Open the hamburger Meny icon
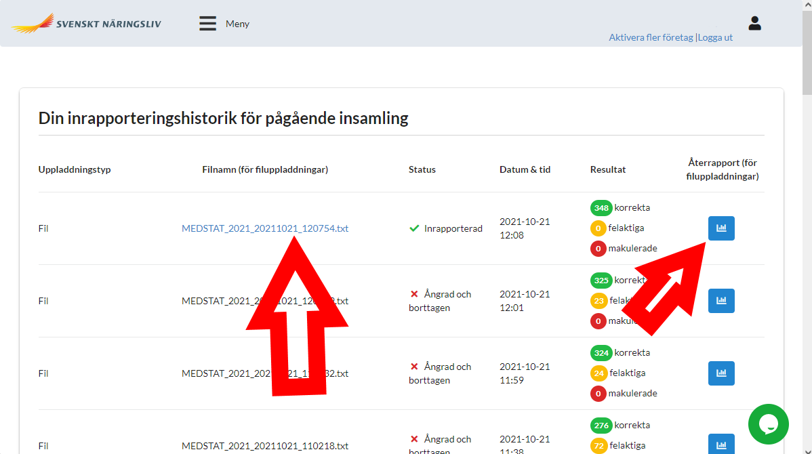This screenshot has width=812, height=454. (x=207, y=24)
